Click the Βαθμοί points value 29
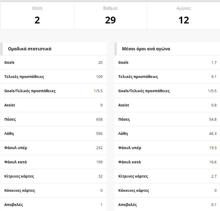The image size is (220, 211). [110, 20]
